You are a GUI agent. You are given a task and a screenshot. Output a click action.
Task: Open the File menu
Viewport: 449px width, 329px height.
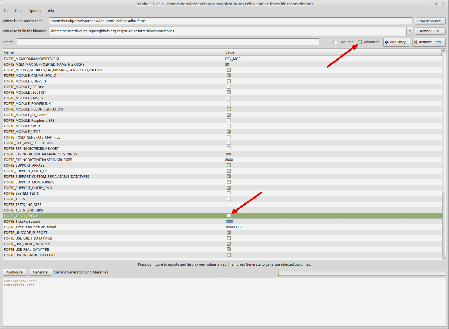pyautogui.click(x=6, y=11)
